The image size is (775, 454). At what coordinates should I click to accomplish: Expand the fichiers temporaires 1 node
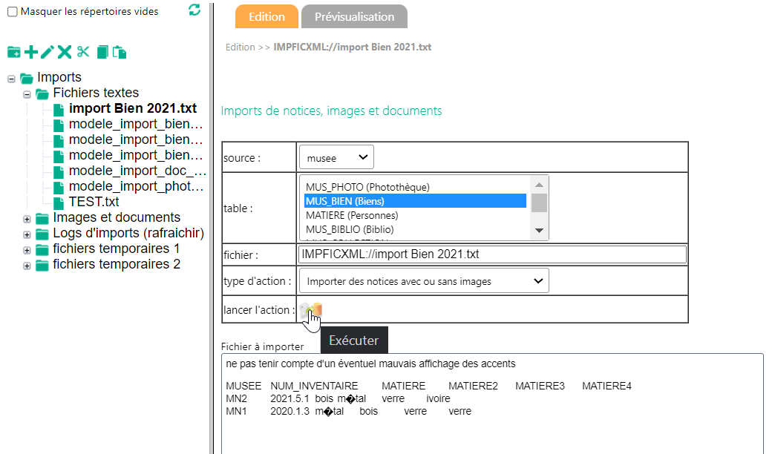[x=27, y=250]
